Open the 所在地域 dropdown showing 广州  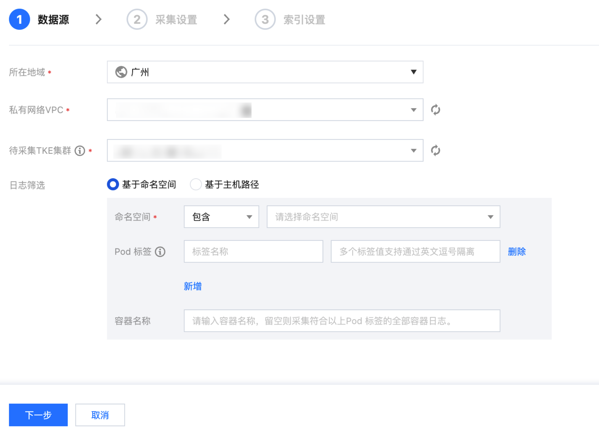(x=265, y=72)
